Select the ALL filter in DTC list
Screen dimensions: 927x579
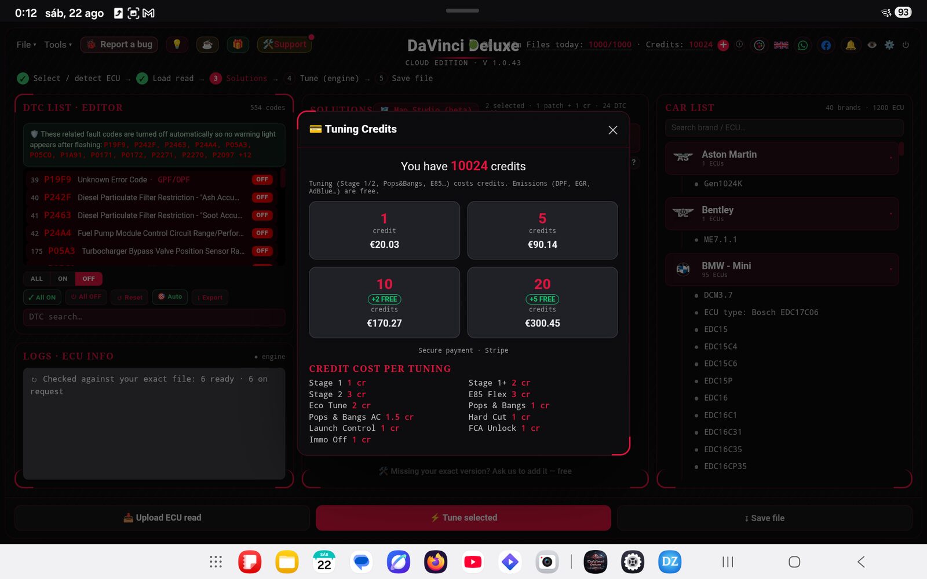(37, 278)
